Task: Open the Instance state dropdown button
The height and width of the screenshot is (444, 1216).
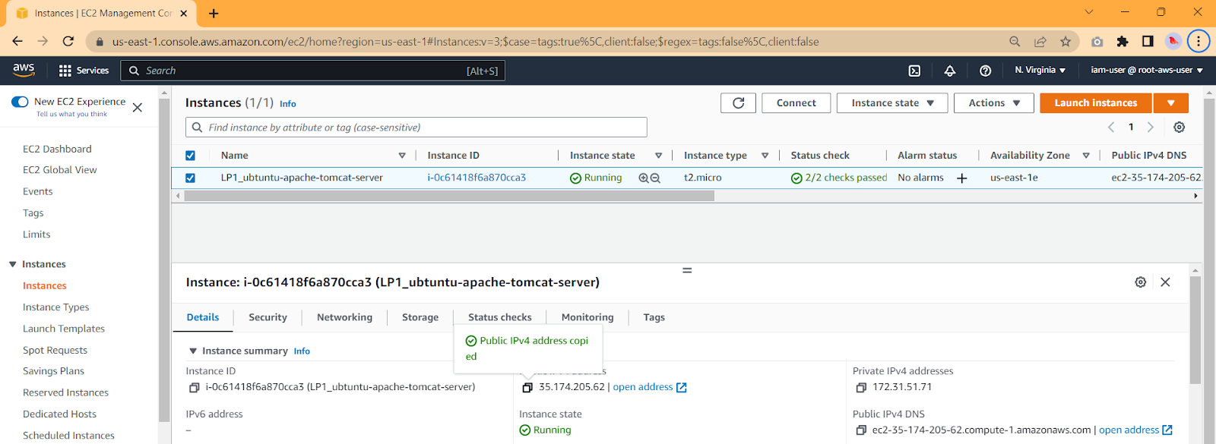Action: pyautogui.click(x=892, y=103)
